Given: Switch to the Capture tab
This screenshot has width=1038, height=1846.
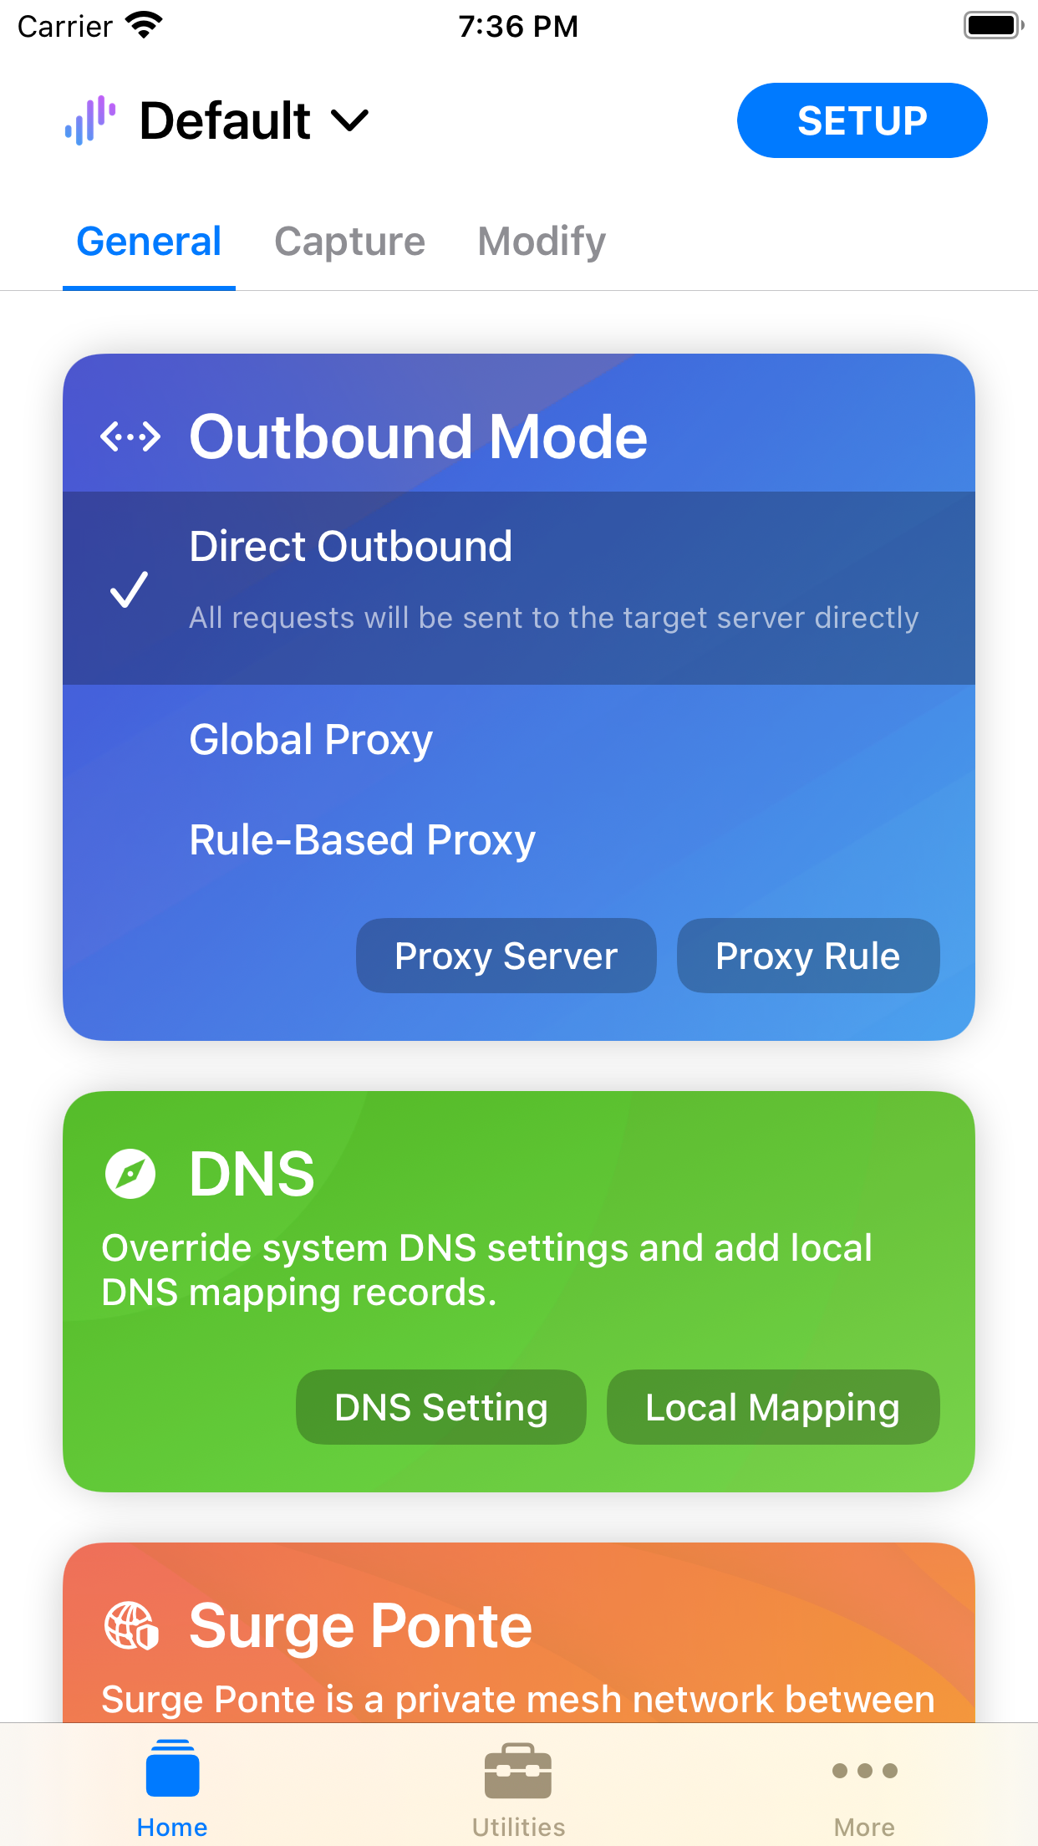Looking at the screenshot, I should point(349,242).
